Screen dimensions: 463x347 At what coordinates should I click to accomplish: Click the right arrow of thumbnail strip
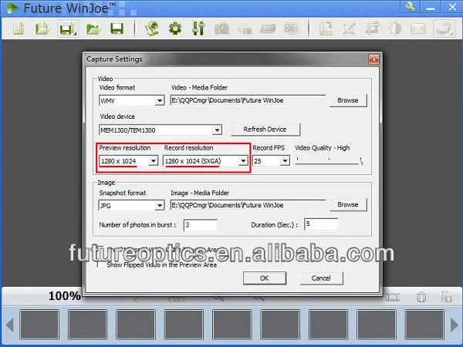[x=455, y=325]
